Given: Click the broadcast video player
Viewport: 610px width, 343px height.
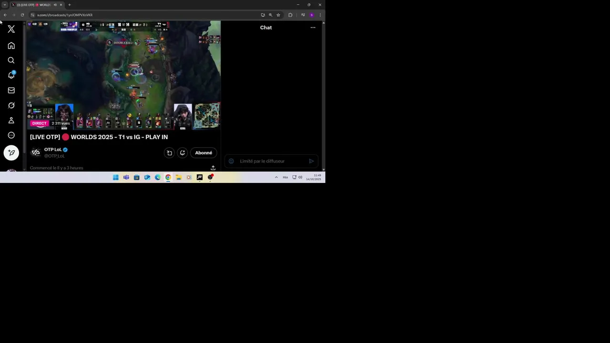Looking at the screenshot, I should [123, 75].
